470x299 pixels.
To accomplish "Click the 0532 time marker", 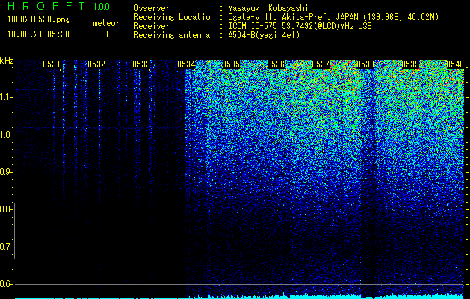I will (96, 64).
